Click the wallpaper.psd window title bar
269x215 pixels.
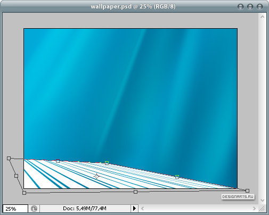pyautogui.click(x=133, y=6)
